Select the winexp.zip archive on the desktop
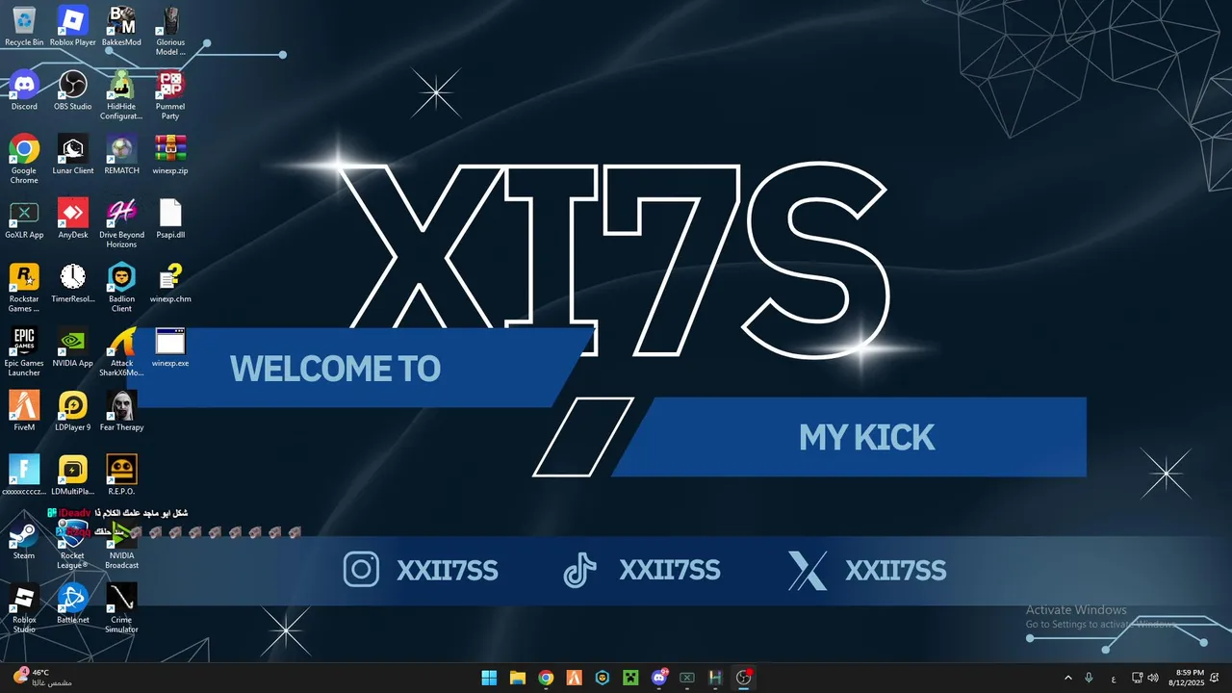Viewport: 1232px width, 693px height. coord(170,155)
